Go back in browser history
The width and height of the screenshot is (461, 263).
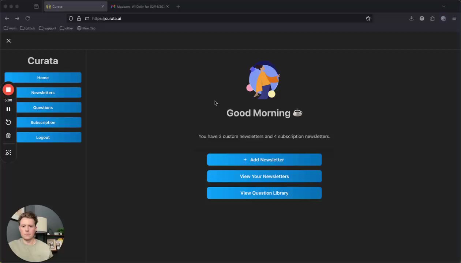[x=7, y=18]
